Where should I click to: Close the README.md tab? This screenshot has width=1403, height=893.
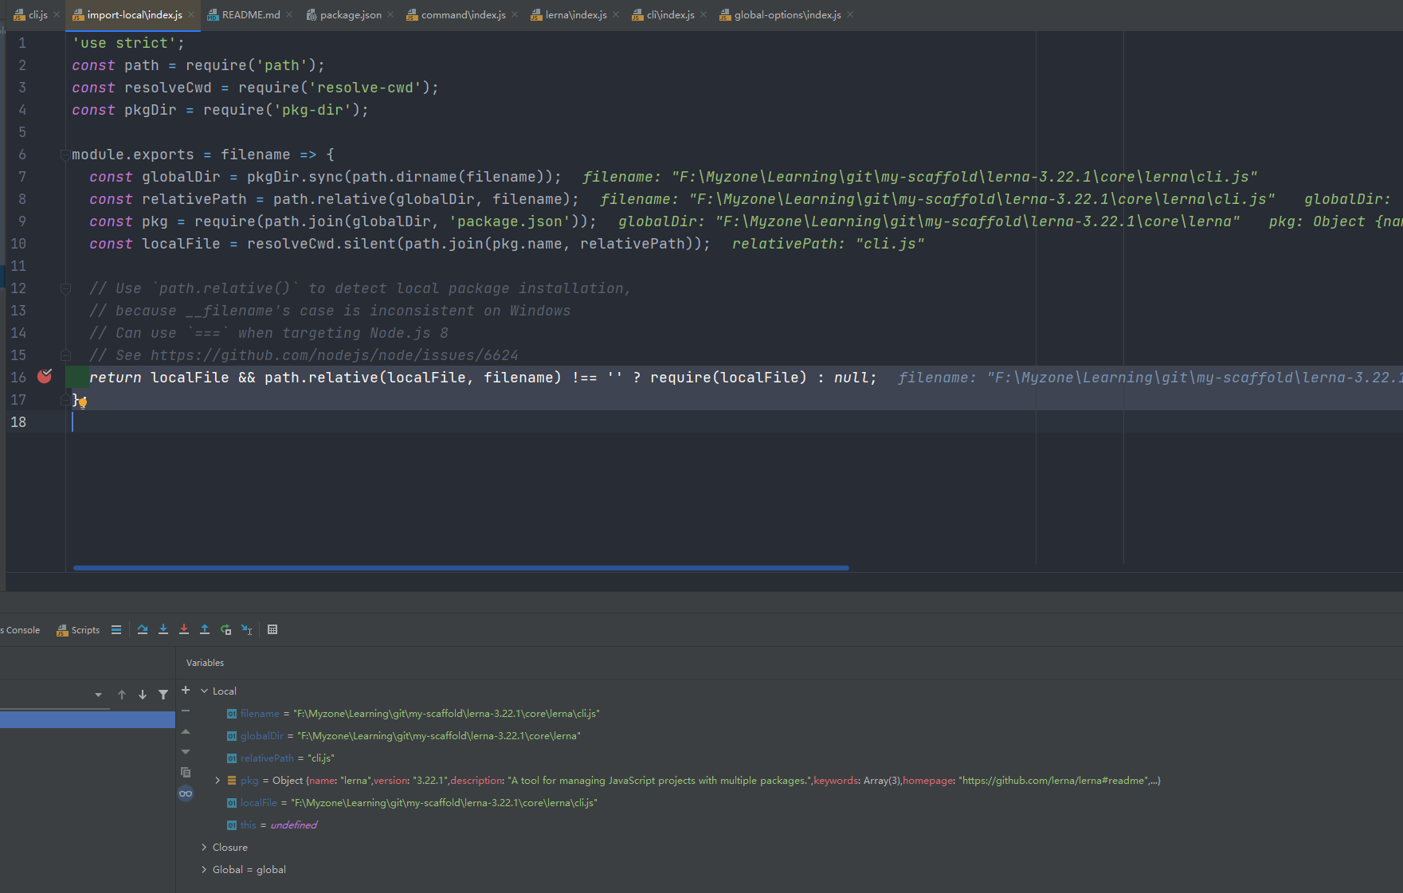click(x=289, y=15)
